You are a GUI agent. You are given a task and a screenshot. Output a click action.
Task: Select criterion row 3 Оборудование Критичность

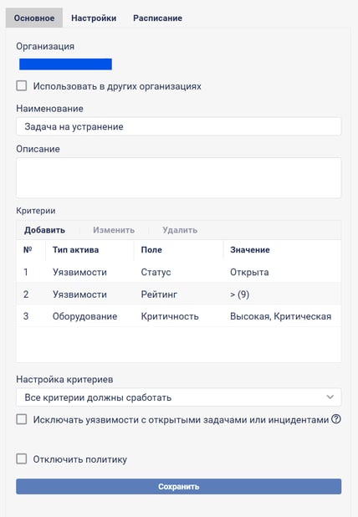pos(179,316)
